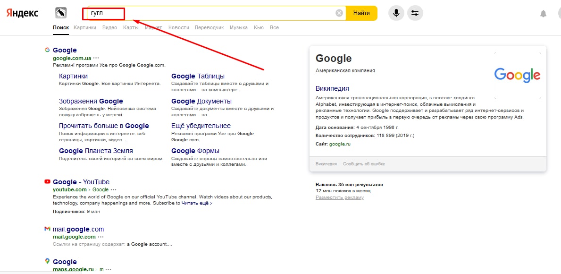Select the Поиск tab
Screen dimensions: 561x274
(61, 27)
